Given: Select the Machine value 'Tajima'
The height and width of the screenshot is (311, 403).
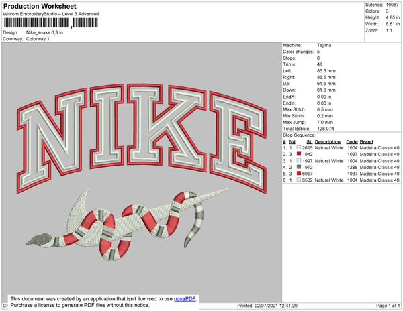Looking at the screenshot, I should tap(324, 45).
